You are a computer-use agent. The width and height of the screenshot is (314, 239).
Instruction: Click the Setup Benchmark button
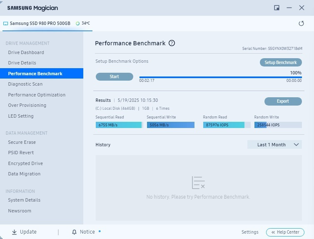[281, 62]
